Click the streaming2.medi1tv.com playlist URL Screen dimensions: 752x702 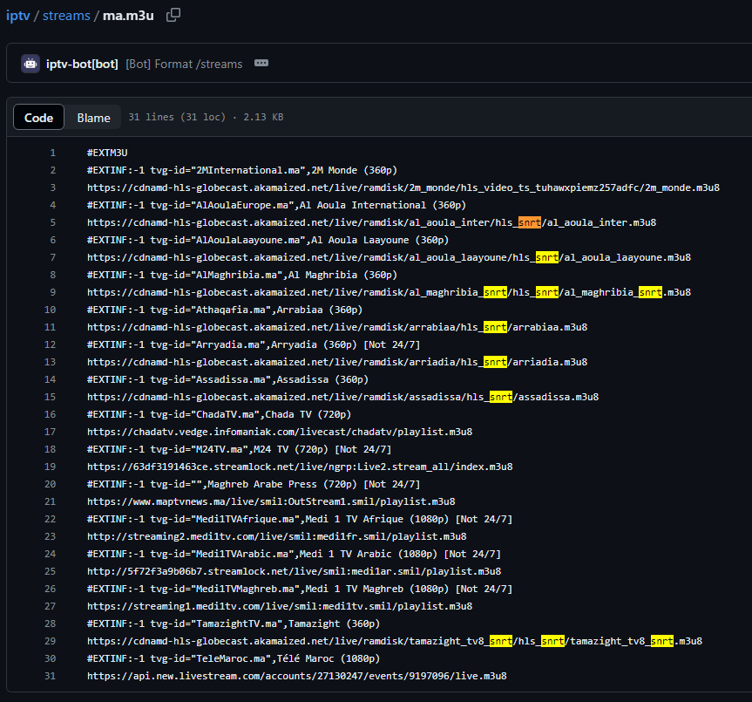[277, 536]
